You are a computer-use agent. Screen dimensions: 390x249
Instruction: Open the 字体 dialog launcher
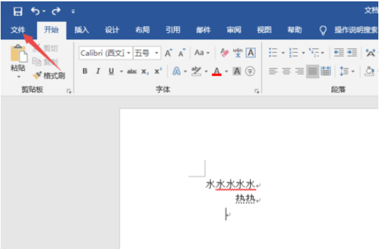click(x=257, y=91)
